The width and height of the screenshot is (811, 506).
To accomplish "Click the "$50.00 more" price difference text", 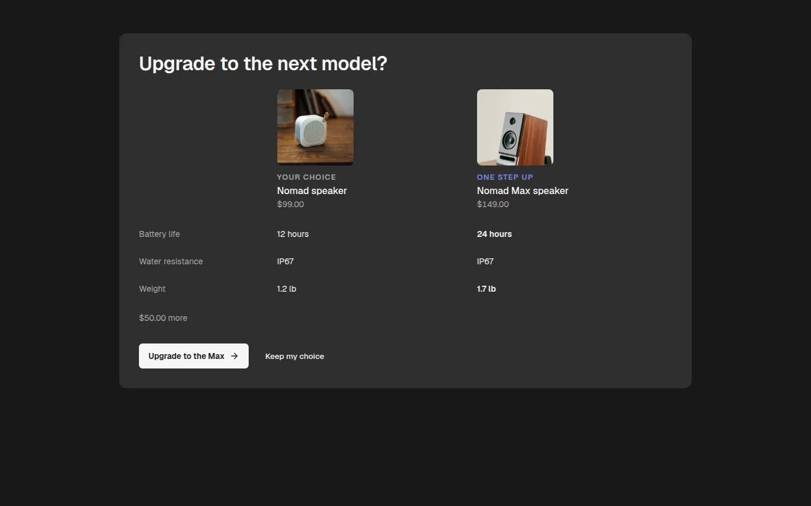I will tap(163, 318).
